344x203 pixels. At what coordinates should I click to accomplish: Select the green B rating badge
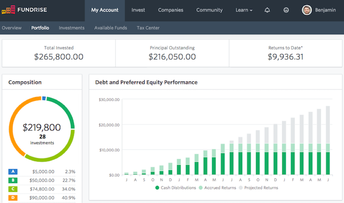coord(13,180)
